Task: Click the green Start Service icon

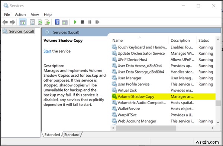Action: [x=75, y=22]
